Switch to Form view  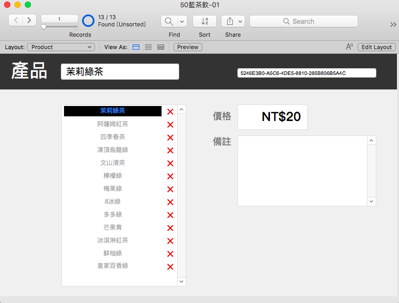(136, 47)
